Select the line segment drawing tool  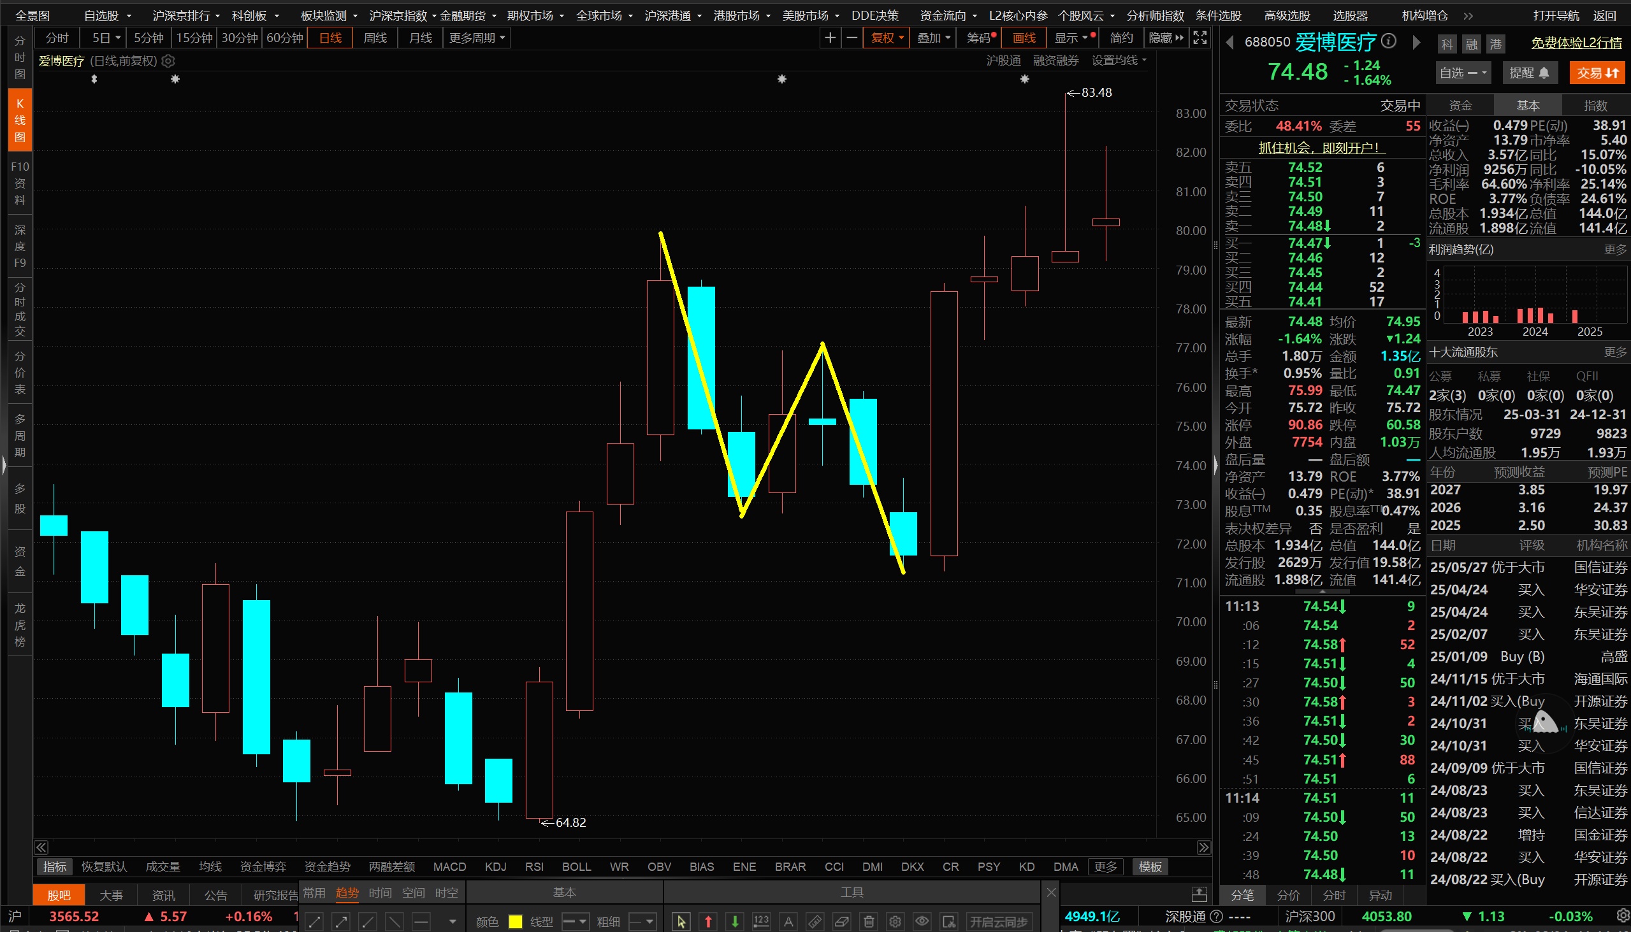point(314,922)
